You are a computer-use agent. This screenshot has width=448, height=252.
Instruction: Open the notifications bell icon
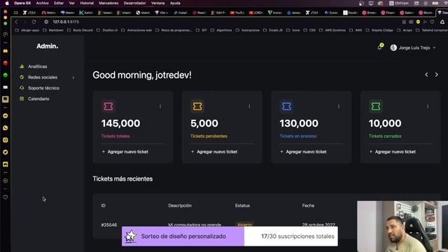tap(380, 47)
